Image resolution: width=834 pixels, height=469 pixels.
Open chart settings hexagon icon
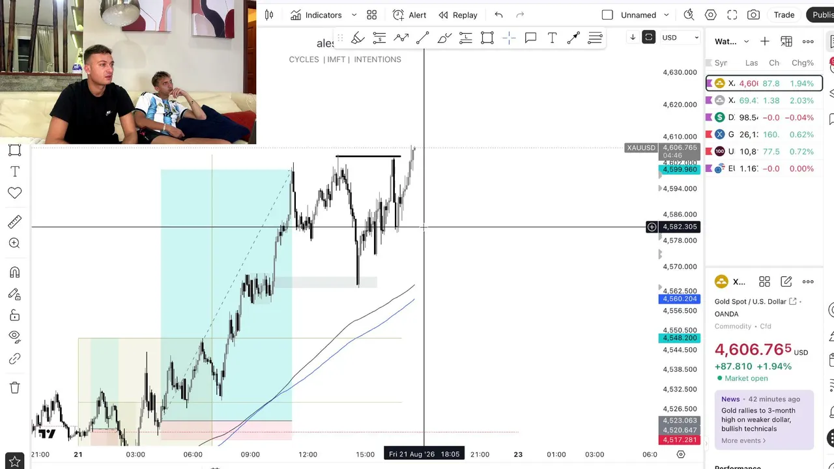[x=710, y=15]
